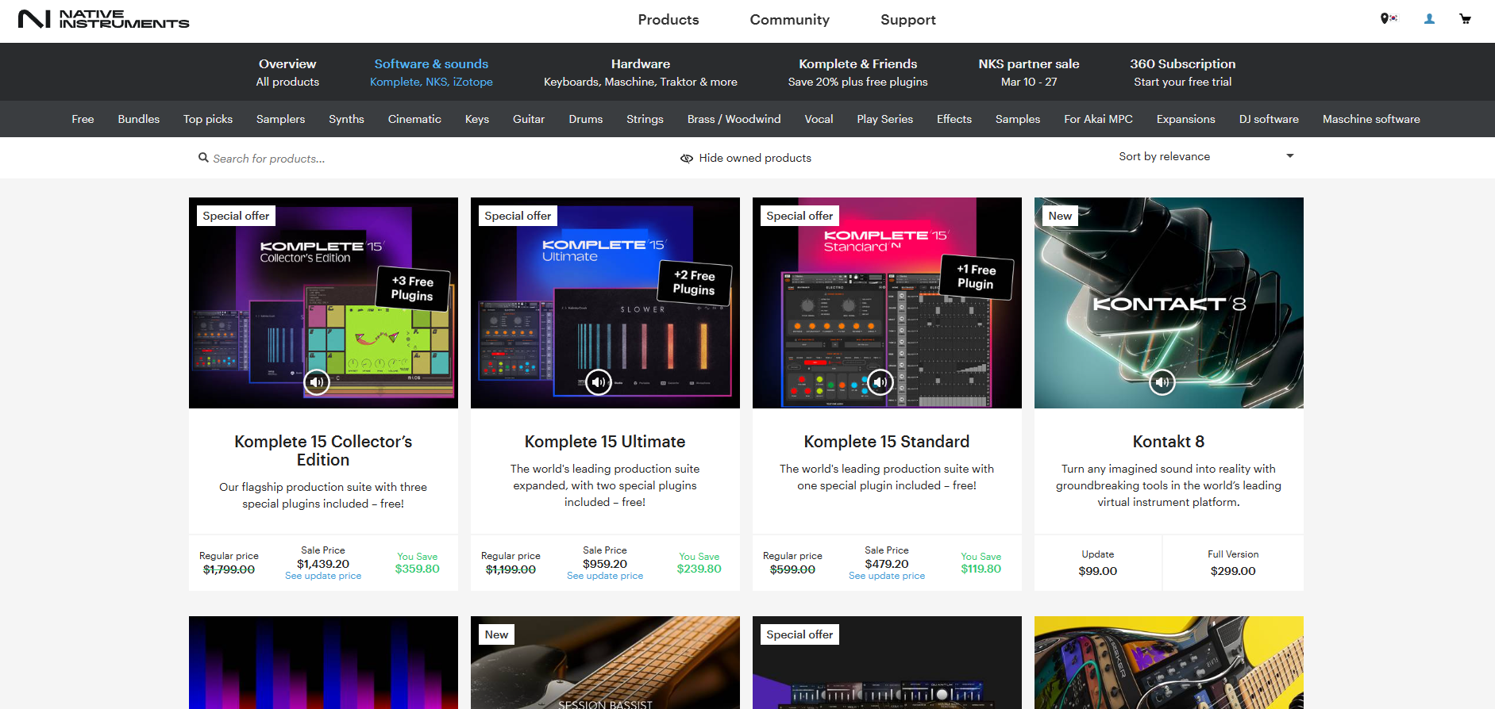Open the Community menu
Screen dimensions: 1495x709
tap(789, 20)
